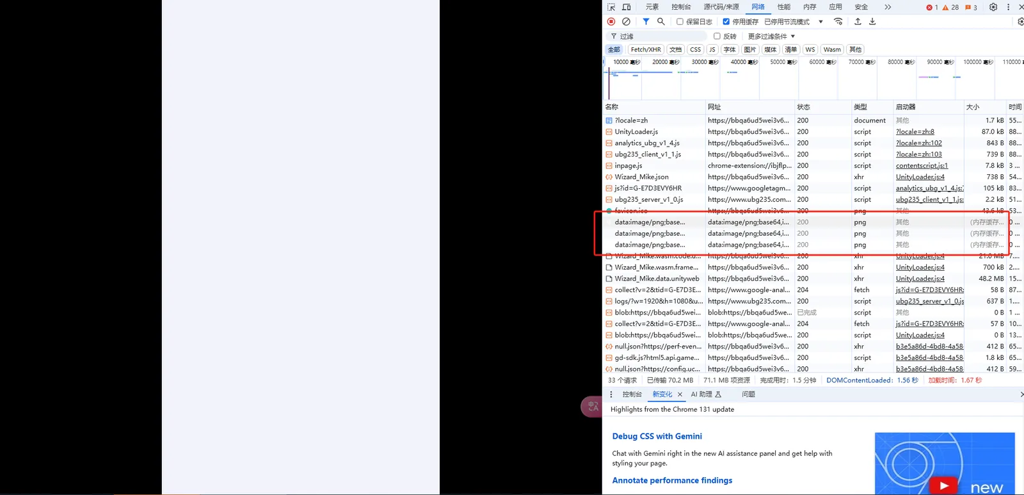Click the 30000 毫秒 timeline marker
The height and width of the screenshot is (495, 1024).
[705, 62]
